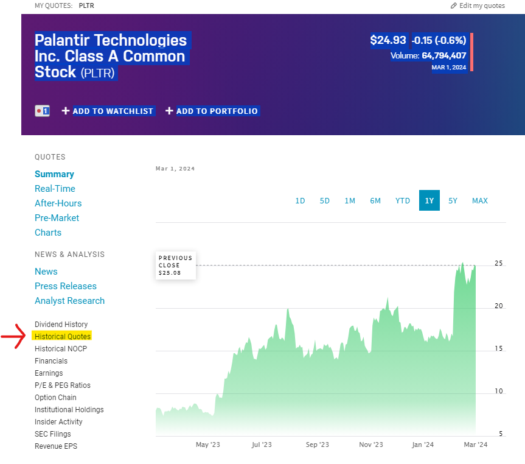Image resolution: width=525 pixels, height=464 pixels.
Task: Open the notification badge icon showing 1
Action: (42, 111)
